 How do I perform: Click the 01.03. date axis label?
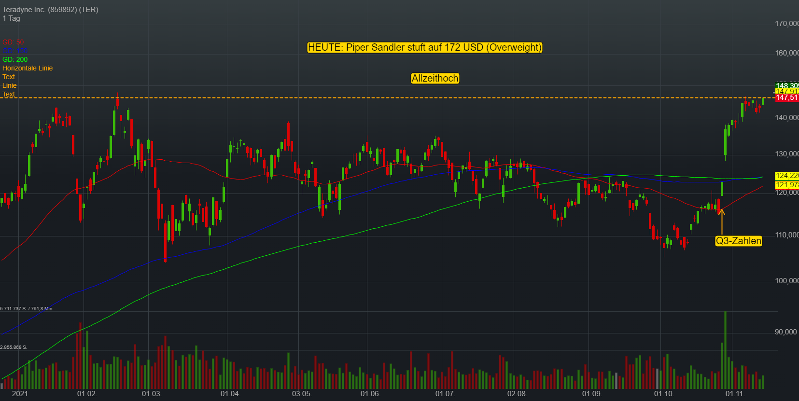coord(152,394)
